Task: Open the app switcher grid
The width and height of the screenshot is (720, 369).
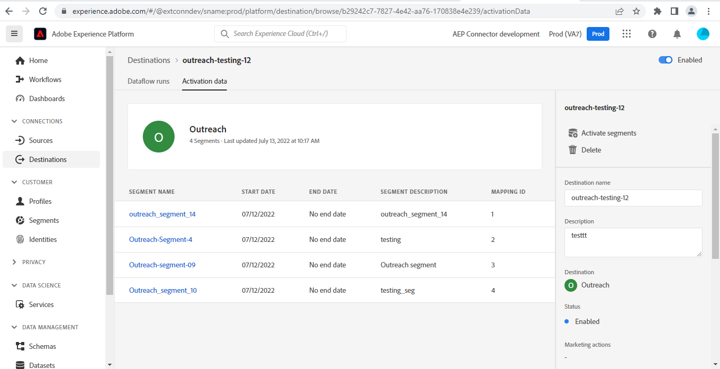Action: [627, 34]
